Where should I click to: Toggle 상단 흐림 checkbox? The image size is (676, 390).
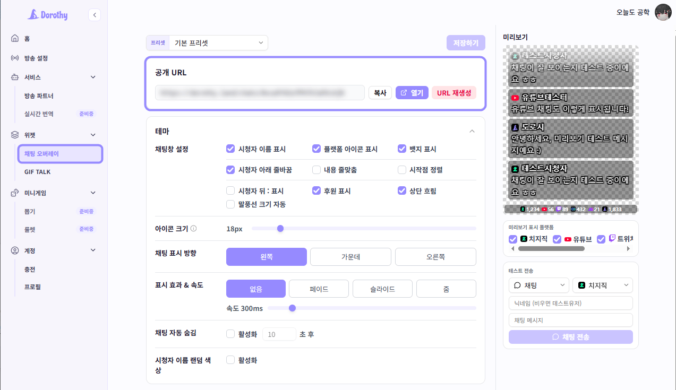pos(402,190)
